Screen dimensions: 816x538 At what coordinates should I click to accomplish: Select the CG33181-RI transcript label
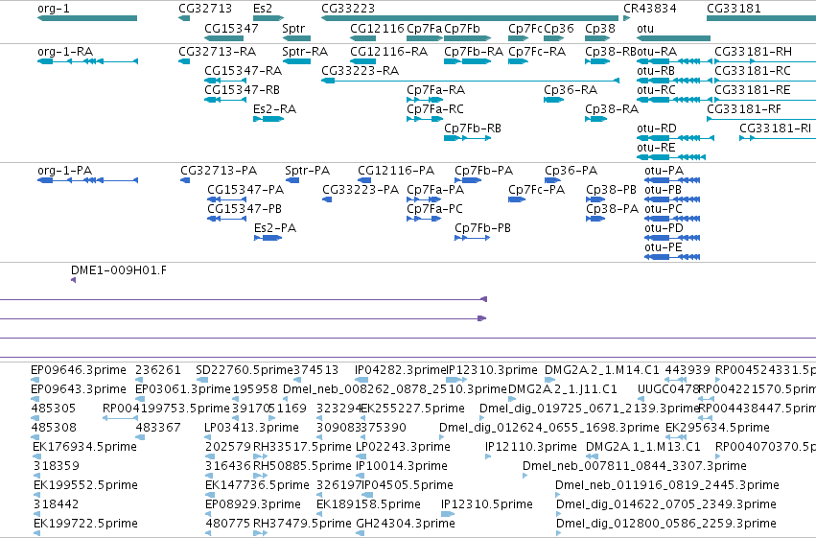coord(776,129)
